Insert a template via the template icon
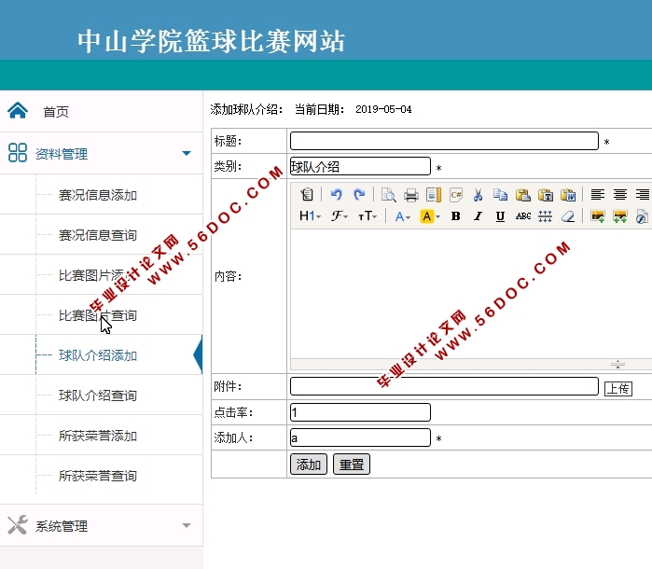Viewport: 652px width, 569px height. [x=434, y=194]
